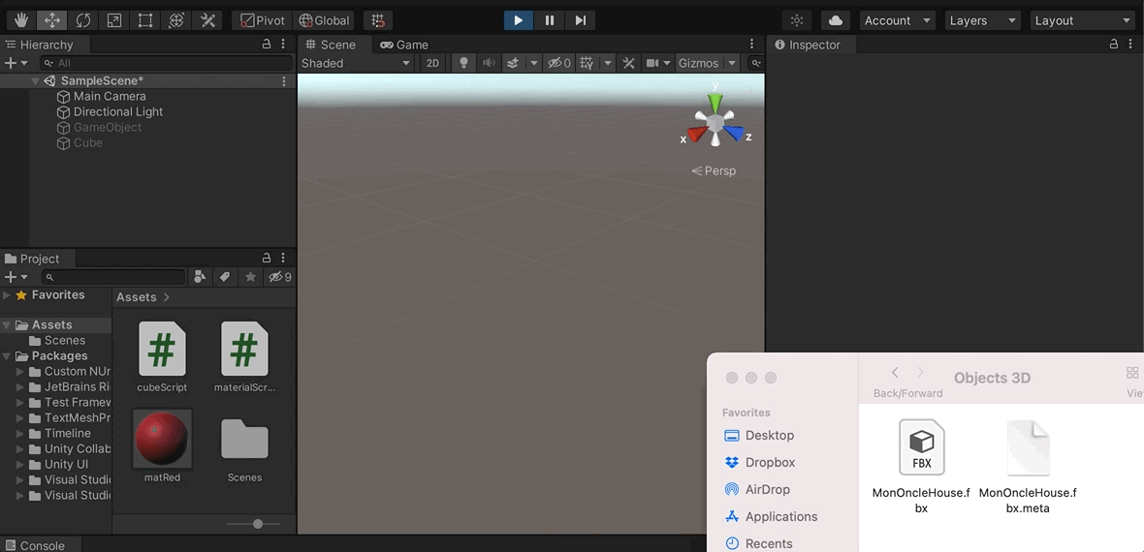Select the Rect transform tool
The height and width of the screenshot is (552, 1144).
click(144, 20)
